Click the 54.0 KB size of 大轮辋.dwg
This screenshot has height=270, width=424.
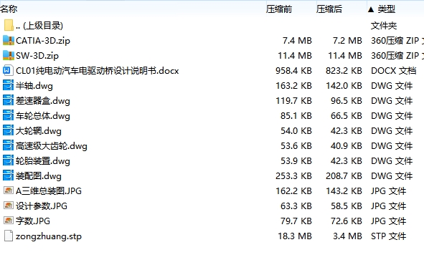coord(296,131)
